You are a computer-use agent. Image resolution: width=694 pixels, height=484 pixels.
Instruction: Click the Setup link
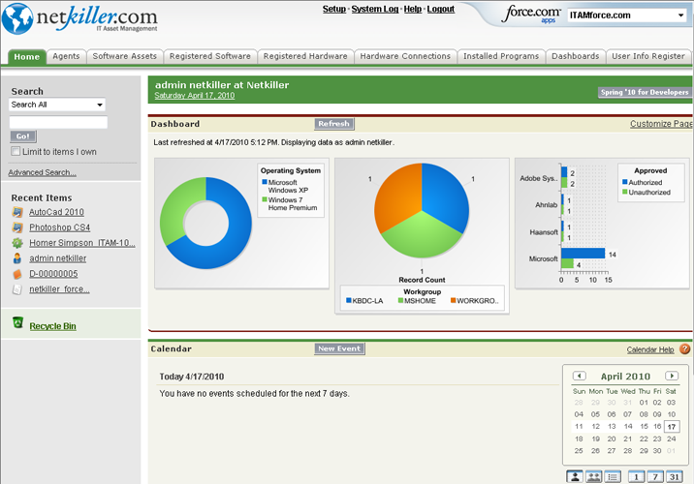pos(334,9)
